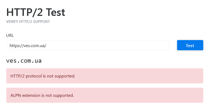Screen dimensions: 210x110
Task: Place cursor in https://ves.com.ua/ text box
Action: point(28,45)
